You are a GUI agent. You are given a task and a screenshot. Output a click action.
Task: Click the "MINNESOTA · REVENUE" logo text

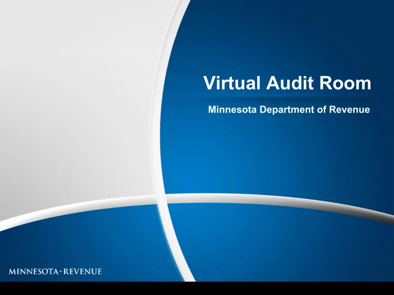tap(55, 272)
